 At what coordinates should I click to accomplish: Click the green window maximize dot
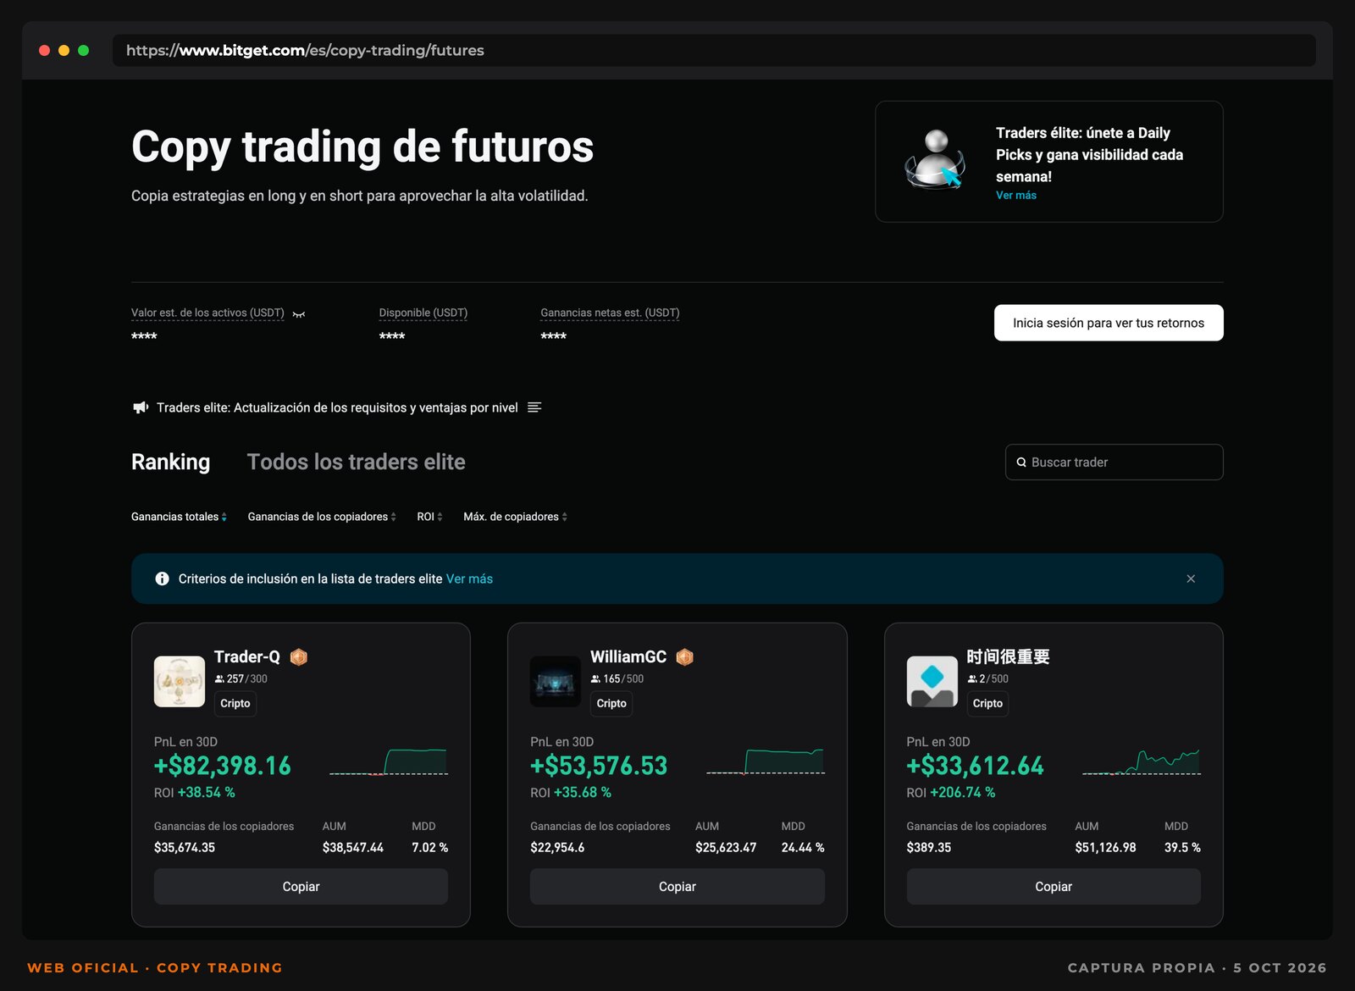click(83, 51)
